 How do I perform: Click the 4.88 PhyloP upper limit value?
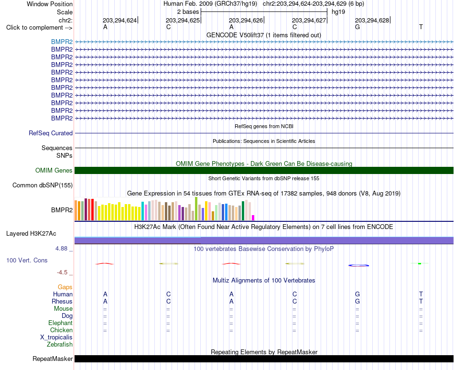(61, 249)
